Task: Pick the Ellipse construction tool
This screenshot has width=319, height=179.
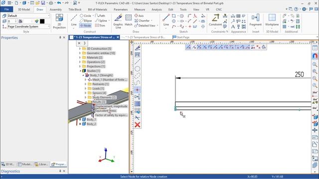Action: tap(86, 20)
